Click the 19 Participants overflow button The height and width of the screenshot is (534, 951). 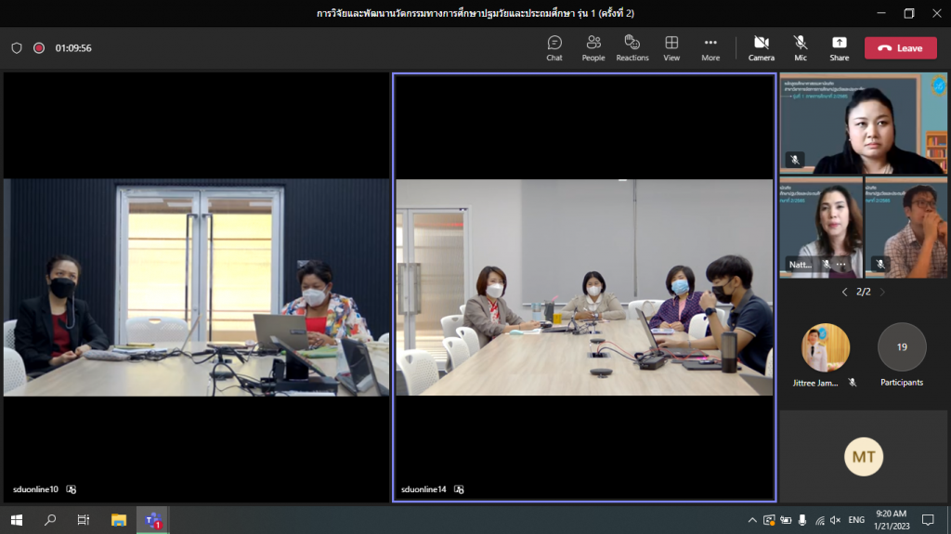point(902,347)
